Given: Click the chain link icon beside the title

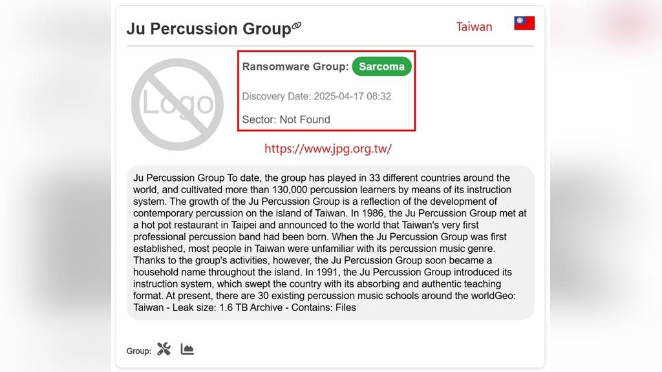Looking at the screenshot, I should 297,26.
